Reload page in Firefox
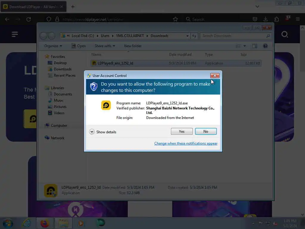305x229 pixels. (x=29, y=19)
